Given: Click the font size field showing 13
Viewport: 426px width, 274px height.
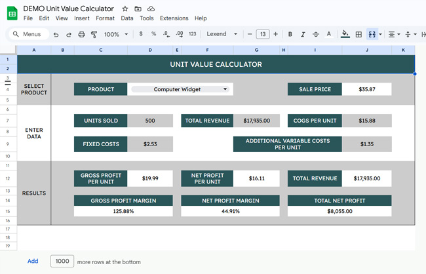Looking at the screenshot, I should coord(263,34).
